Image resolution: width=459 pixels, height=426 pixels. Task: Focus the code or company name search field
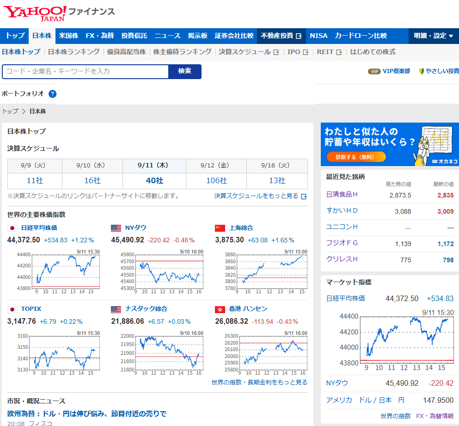[86, 72]
